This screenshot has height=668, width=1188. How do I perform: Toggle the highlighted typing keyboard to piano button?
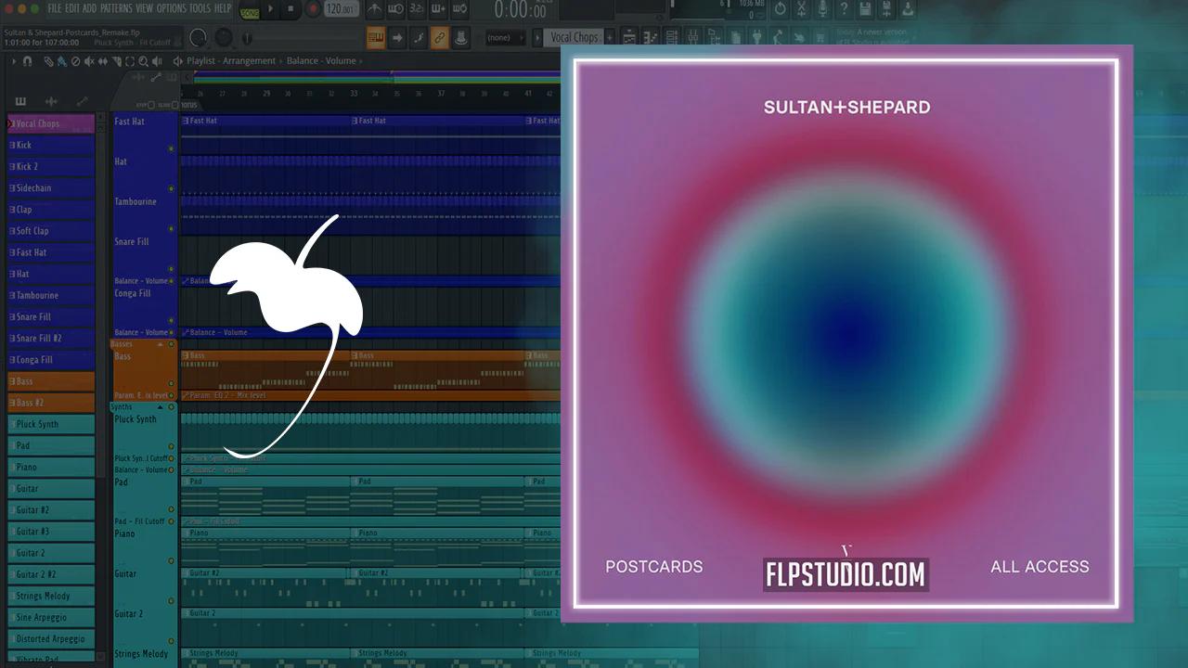pos(376,38)
